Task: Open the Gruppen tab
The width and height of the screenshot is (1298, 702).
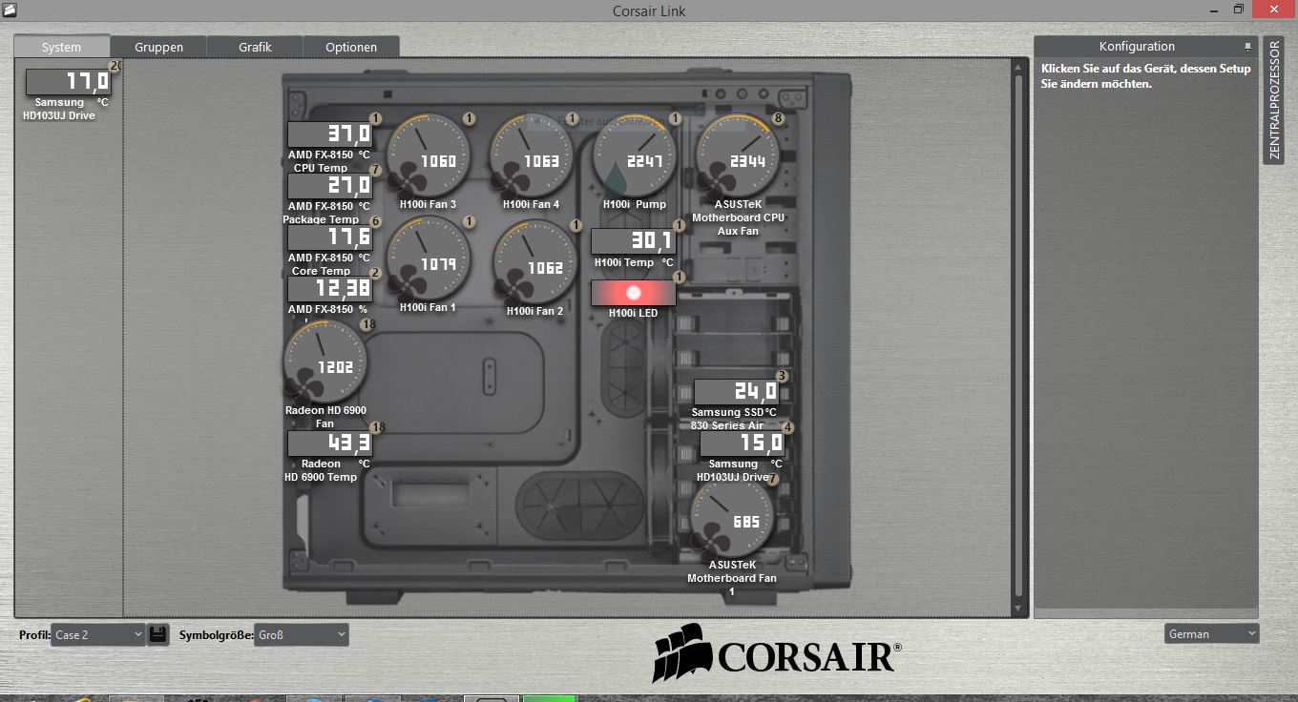Action: click(x=158, y=47)
